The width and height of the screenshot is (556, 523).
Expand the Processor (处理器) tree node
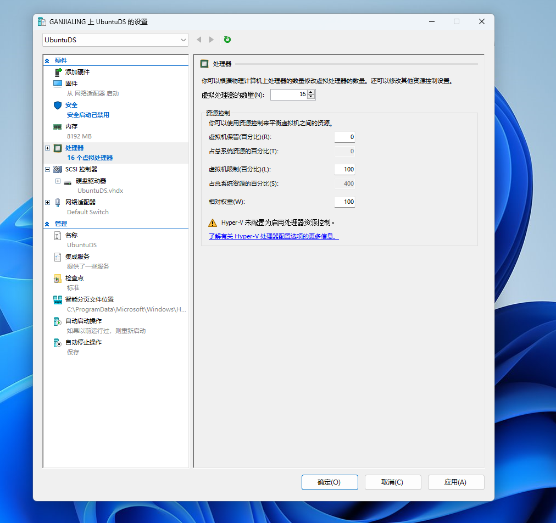coord(47,148)
